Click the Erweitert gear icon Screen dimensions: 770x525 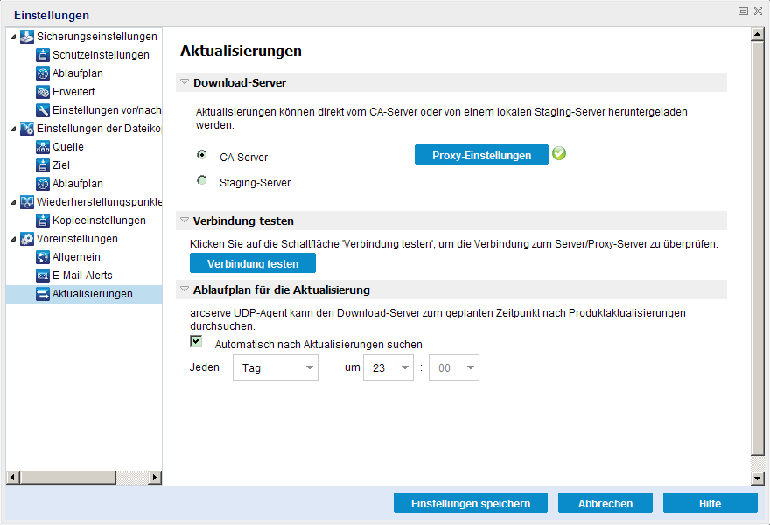tap(43, 92)
